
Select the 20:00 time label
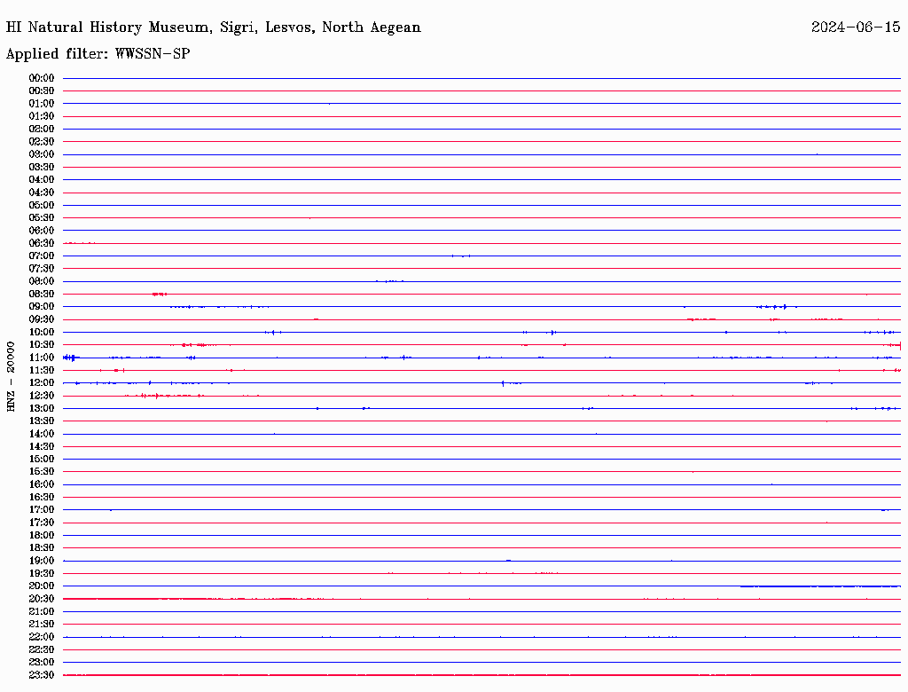click(x=42, y=586)
